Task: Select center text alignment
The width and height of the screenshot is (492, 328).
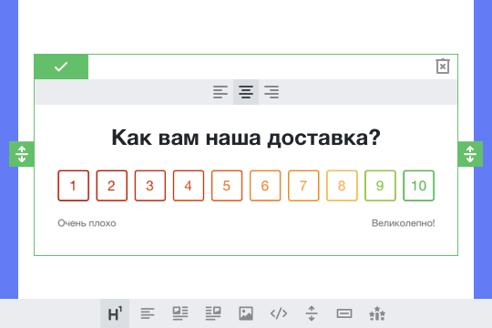Action: coord(246,92)
